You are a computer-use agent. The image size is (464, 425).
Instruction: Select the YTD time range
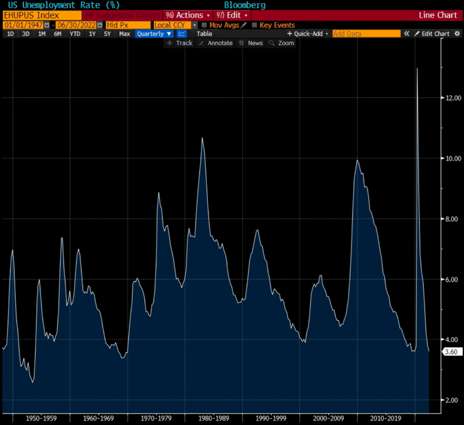[75, 34]
